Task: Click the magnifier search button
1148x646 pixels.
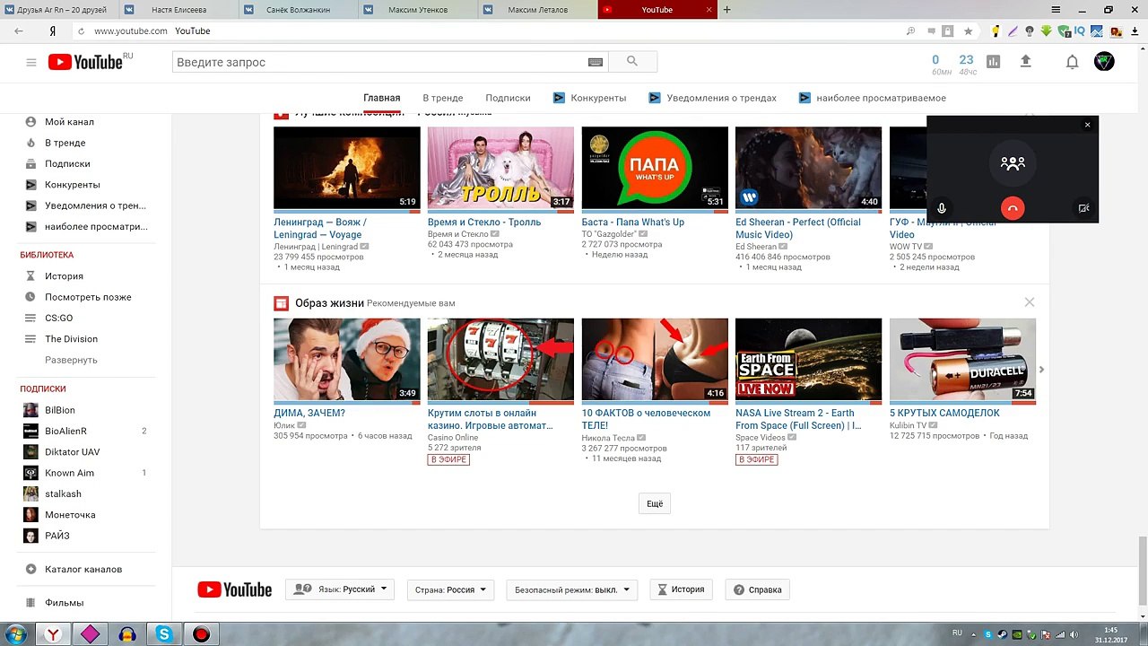Action: pos(632,62)
